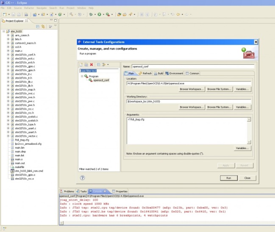Screen dimensions: 275x232
Task: Collapse all configurations in the dialog tree
Action: (98, 64)
